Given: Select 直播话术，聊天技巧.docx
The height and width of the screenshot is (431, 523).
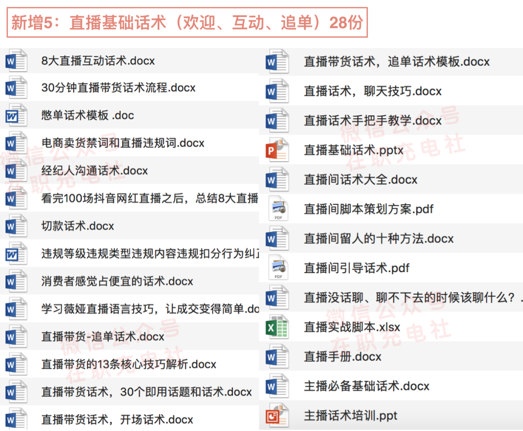Looking at the screenshot, I should pos(373,91).
